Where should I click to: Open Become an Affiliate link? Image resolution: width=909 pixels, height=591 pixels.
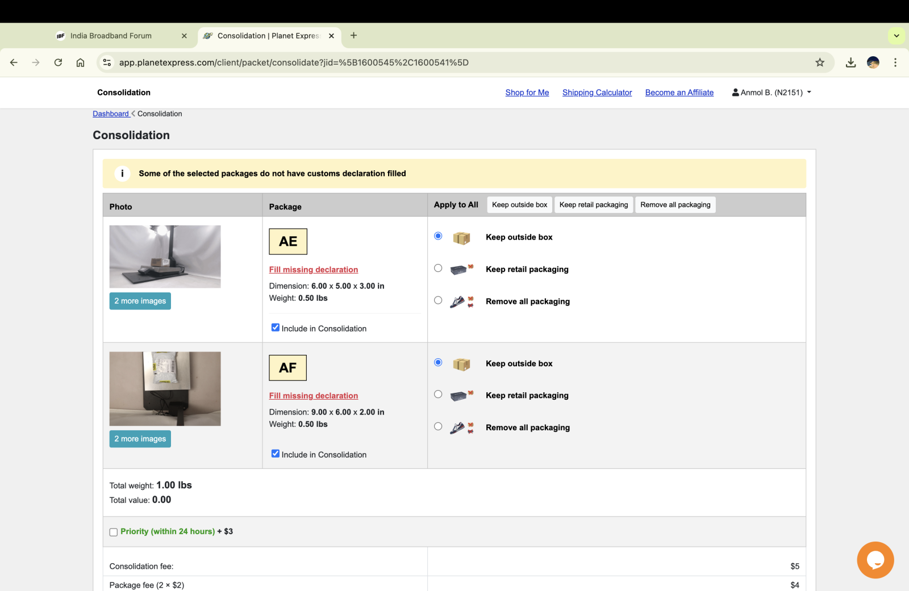click(679, 93)
